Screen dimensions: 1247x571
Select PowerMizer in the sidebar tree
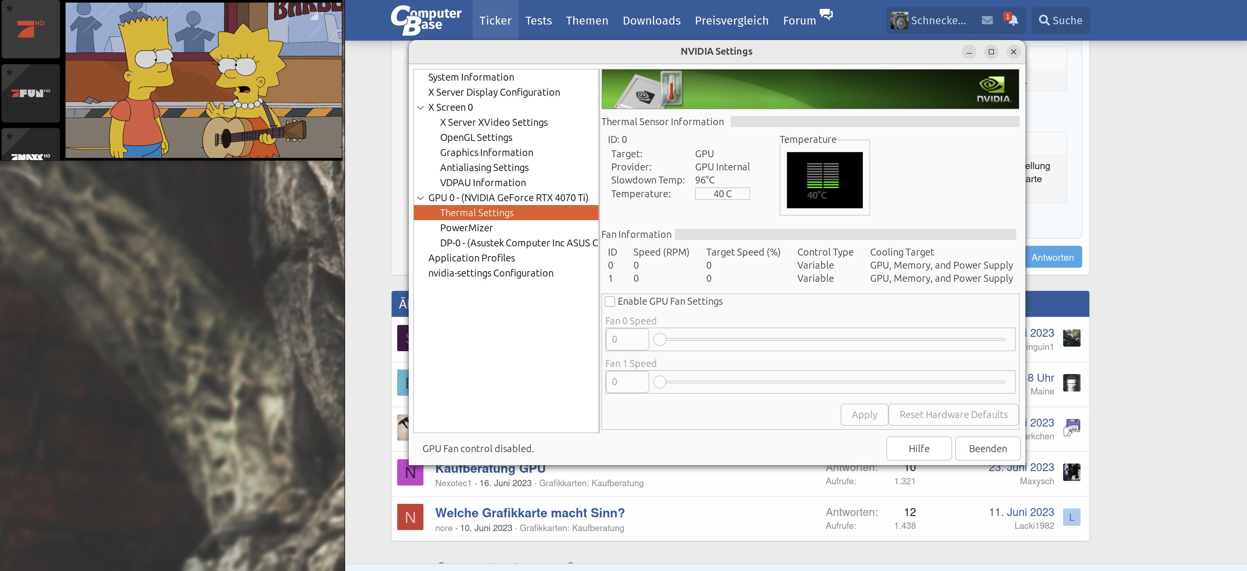tap(466, 228)
